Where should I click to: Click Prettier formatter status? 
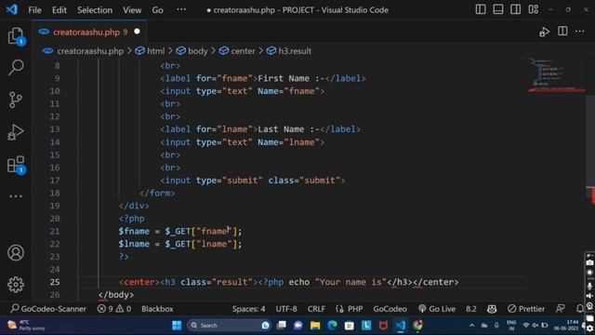click(x=526, y=309)
